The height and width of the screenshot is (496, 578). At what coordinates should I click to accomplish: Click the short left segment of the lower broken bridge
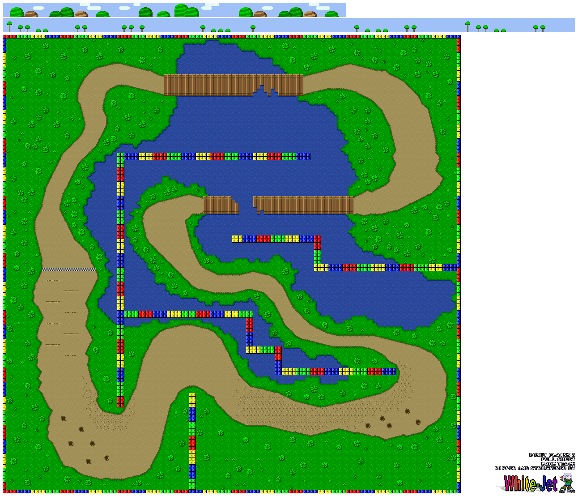221,205
